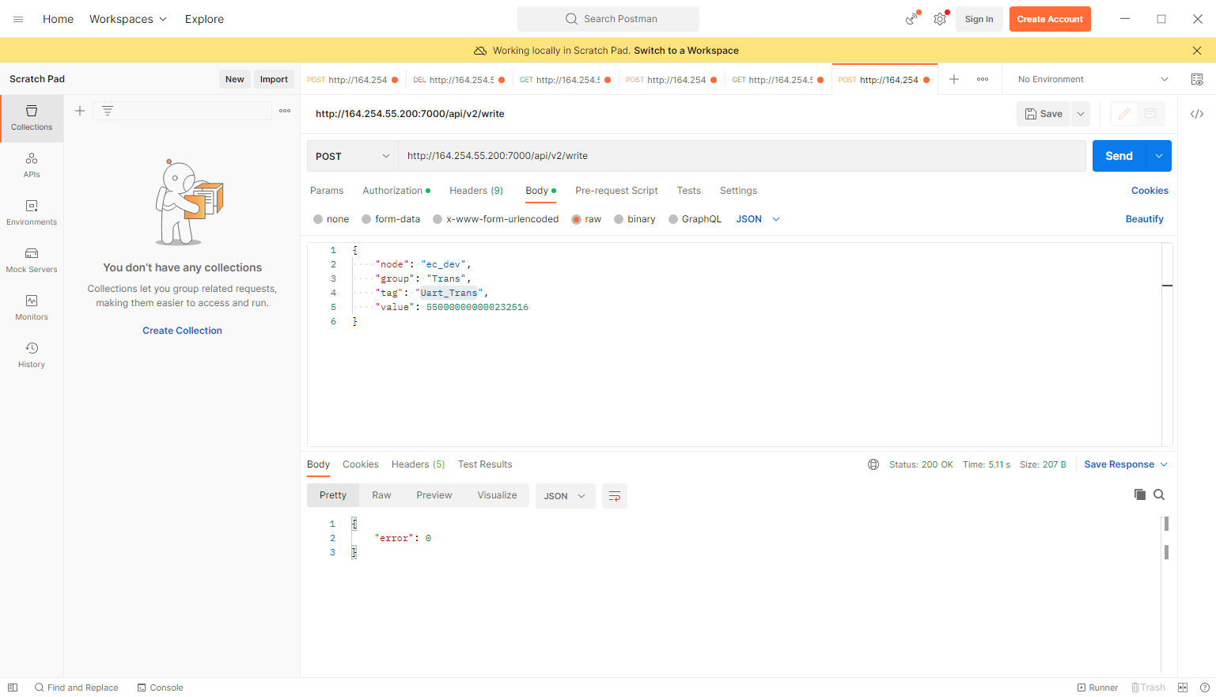
Task: Copy the response body to clipboard
Action: pyautogui.click(x=1140, y=494)
